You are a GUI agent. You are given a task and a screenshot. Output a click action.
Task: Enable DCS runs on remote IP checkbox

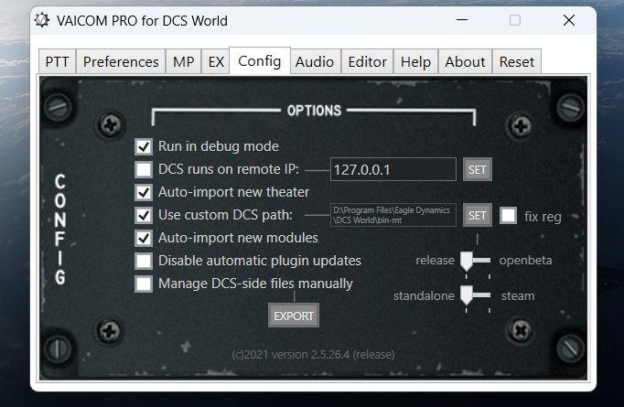coord(144,169)
